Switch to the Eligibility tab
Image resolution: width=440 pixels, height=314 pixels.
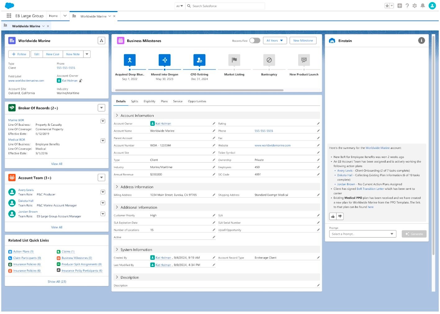click(149, 102)
